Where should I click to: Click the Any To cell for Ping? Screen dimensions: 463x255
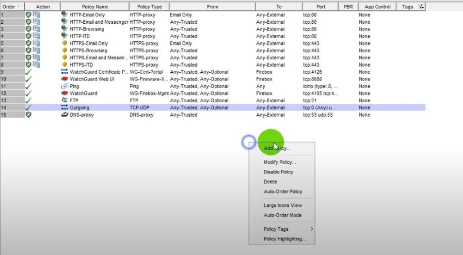(x=261, y=86)
